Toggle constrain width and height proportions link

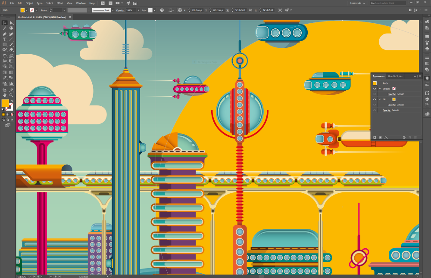pyautogui.click(x=250, y=10)
